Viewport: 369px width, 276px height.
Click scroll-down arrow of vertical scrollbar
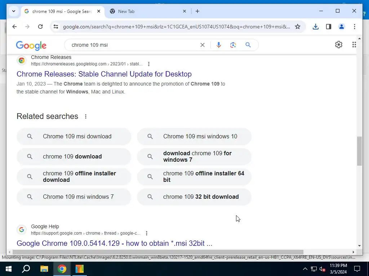(359, 246)
